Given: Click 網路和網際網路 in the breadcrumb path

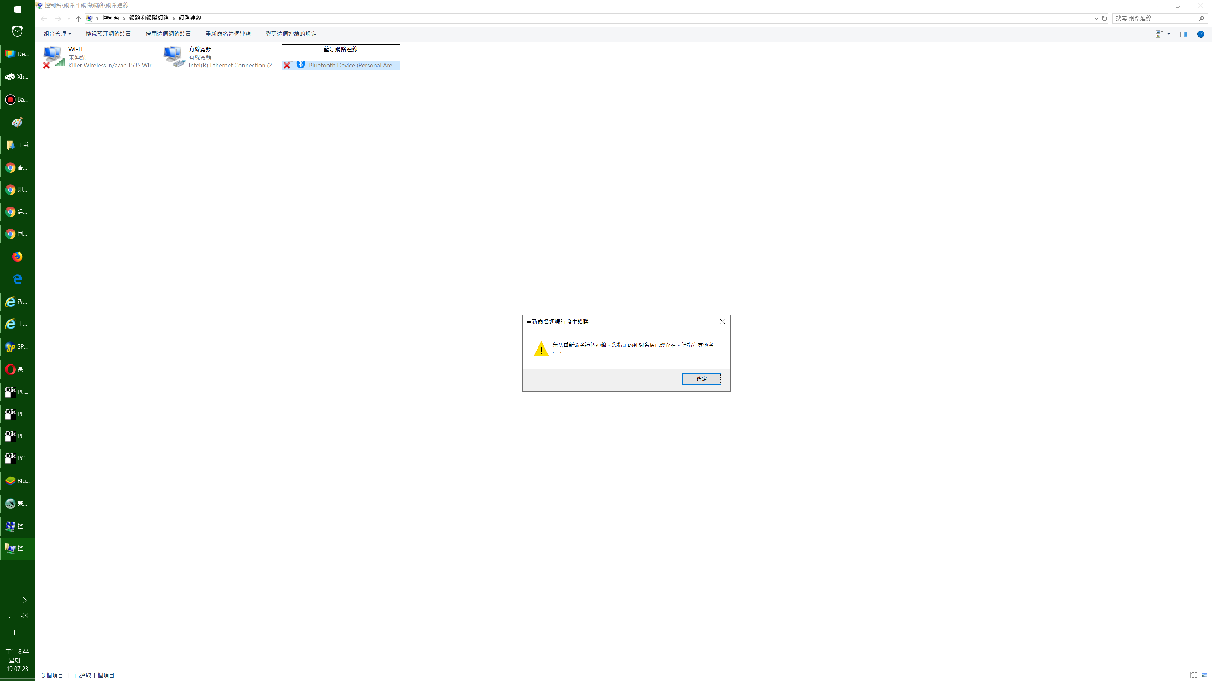Looking at the screenshot, I should pyautogui.click(x=149, y=18).
